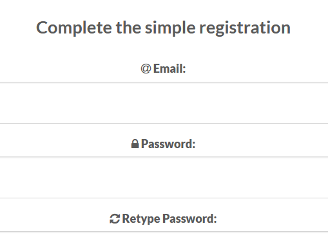Click the bottom border of Password field
Image resolution: width=328 pixels, height=237 pixels.
click(164, 198)
